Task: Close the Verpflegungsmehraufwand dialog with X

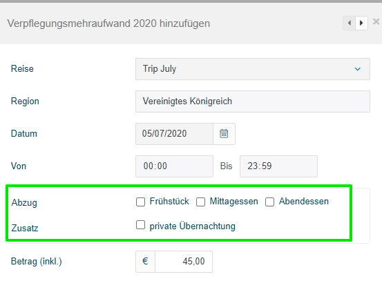Action: click(376, 21)
